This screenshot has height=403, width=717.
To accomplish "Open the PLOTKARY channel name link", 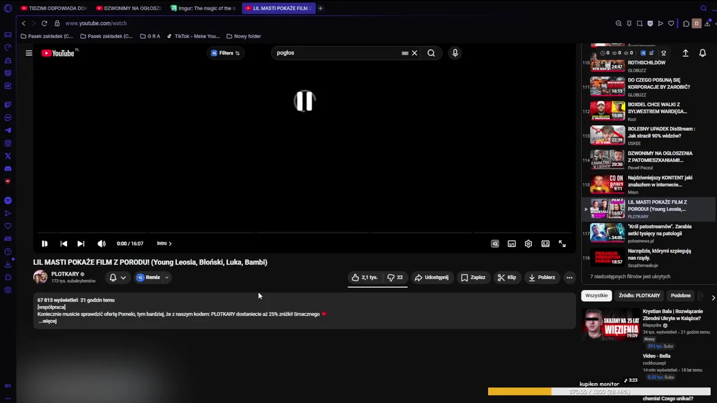I will click(x=65, y=274).
